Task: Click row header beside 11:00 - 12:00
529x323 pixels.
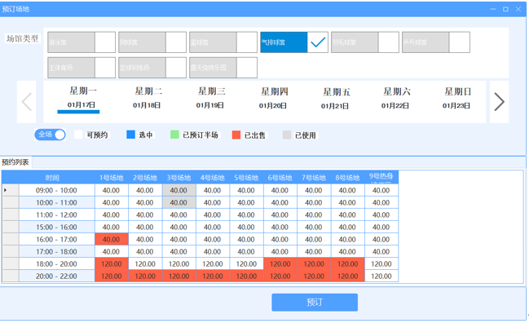Action: (11, 215)
